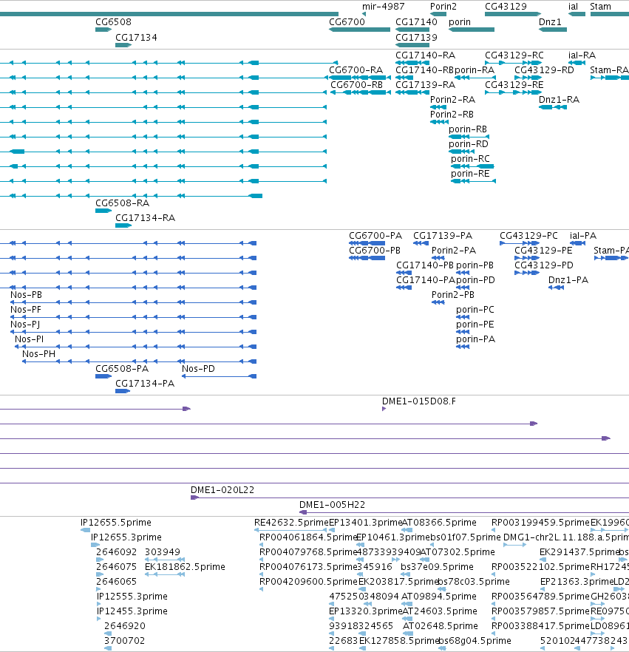
Task: Select the CG6508-PA protein label
Action: pos(122,369)
